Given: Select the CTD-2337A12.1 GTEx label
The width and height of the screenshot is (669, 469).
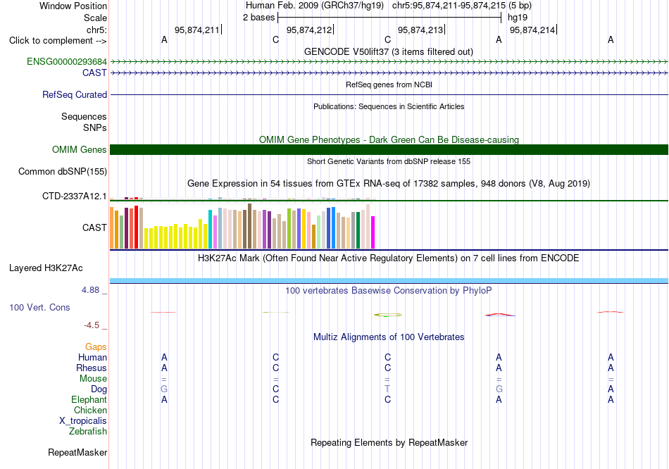Looking at the screenshot, I should coord(74,196).
